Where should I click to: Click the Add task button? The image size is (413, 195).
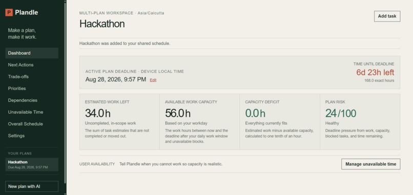(x=387, y=16)
